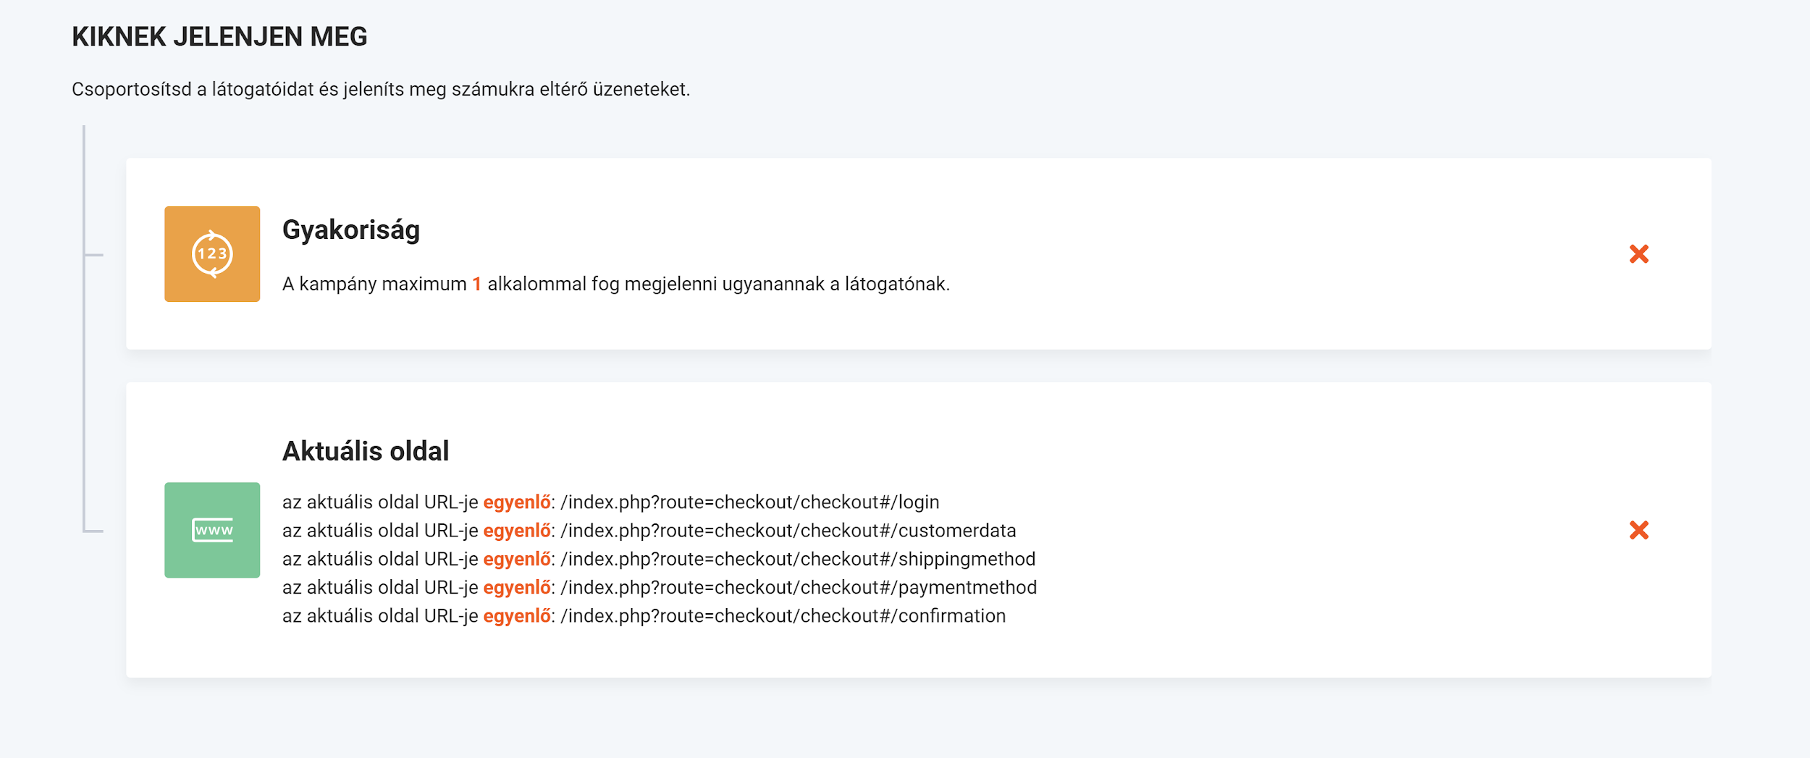Remove the Gyakoriság rule with its X
This screenshot has width=1810, height=758.
(x=1638, y=254)
